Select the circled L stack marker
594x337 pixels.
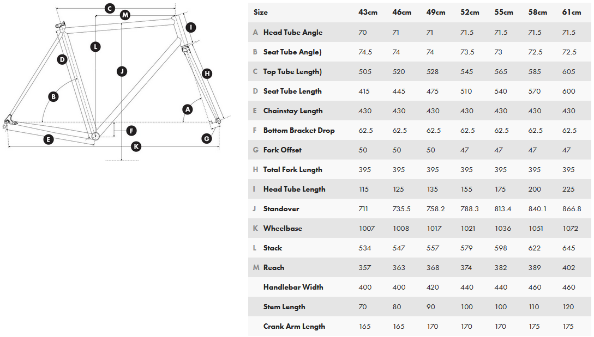pos(95,47)
